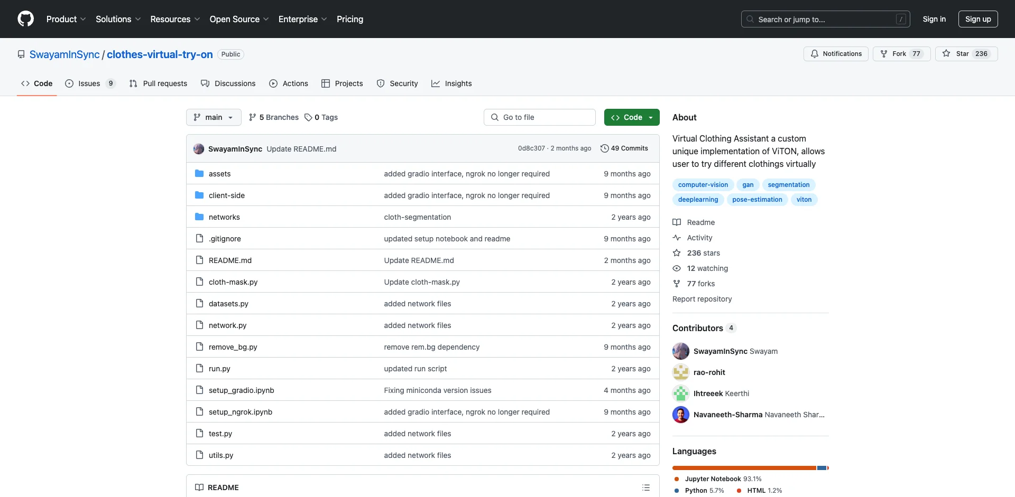Open the Product dropdown menu

(x=66, y=19)
